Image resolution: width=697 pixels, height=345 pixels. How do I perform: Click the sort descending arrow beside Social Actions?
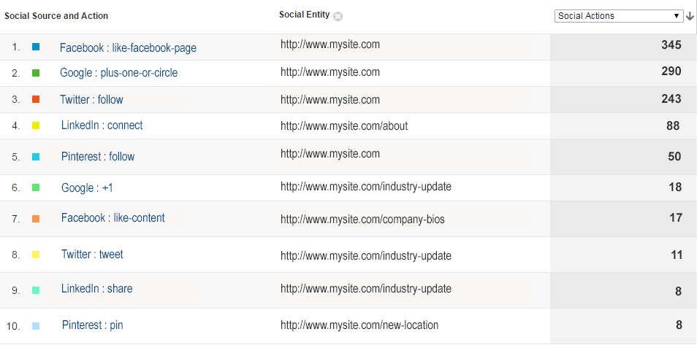(690, 16)
